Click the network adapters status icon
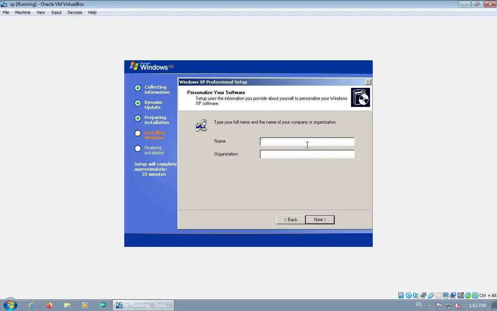The image size is (497, 311). [x=423, y=295]
